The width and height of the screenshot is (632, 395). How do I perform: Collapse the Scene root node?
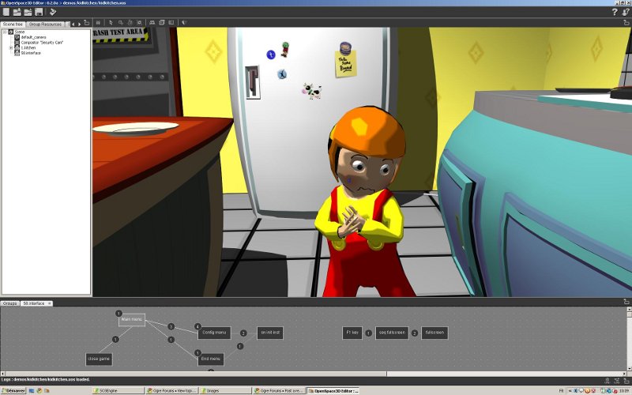5,32
